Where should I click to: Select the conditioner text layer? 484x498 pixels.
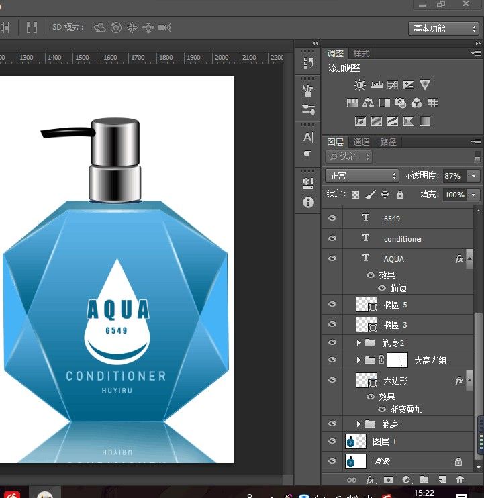pos(403,239)
